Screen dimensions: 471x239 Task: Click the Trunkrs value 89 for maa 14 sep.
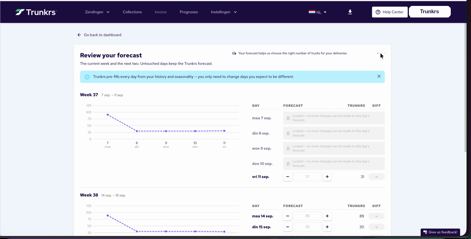[362, 216]
